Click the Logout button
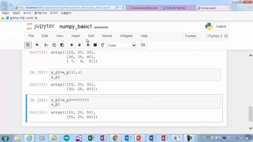 pyautogui.click(x=221, y=26)
